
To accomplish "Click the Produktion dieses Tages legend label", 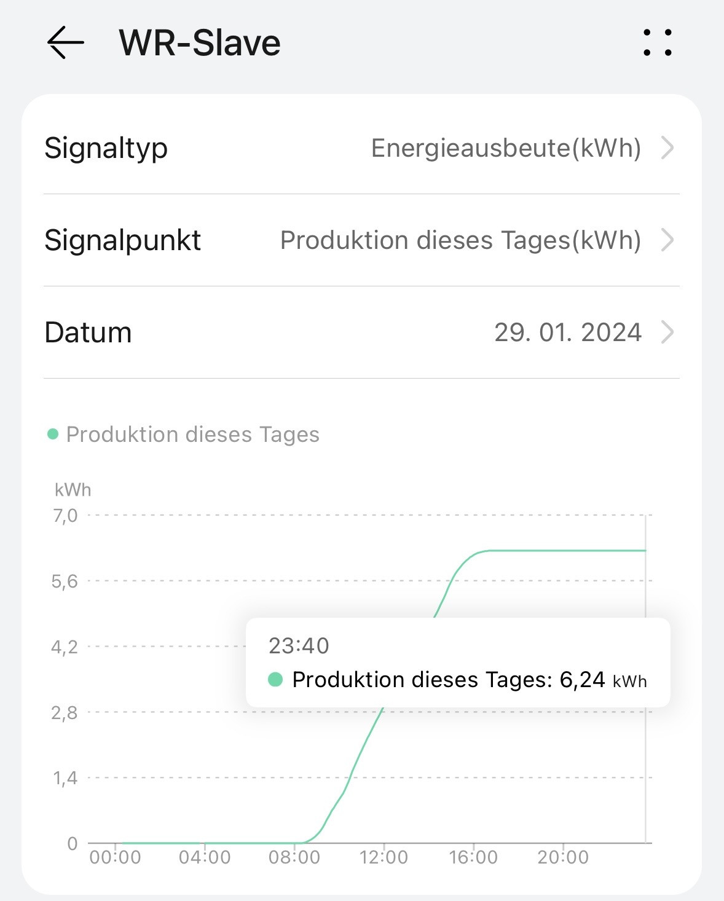I will tap(192, 435).
